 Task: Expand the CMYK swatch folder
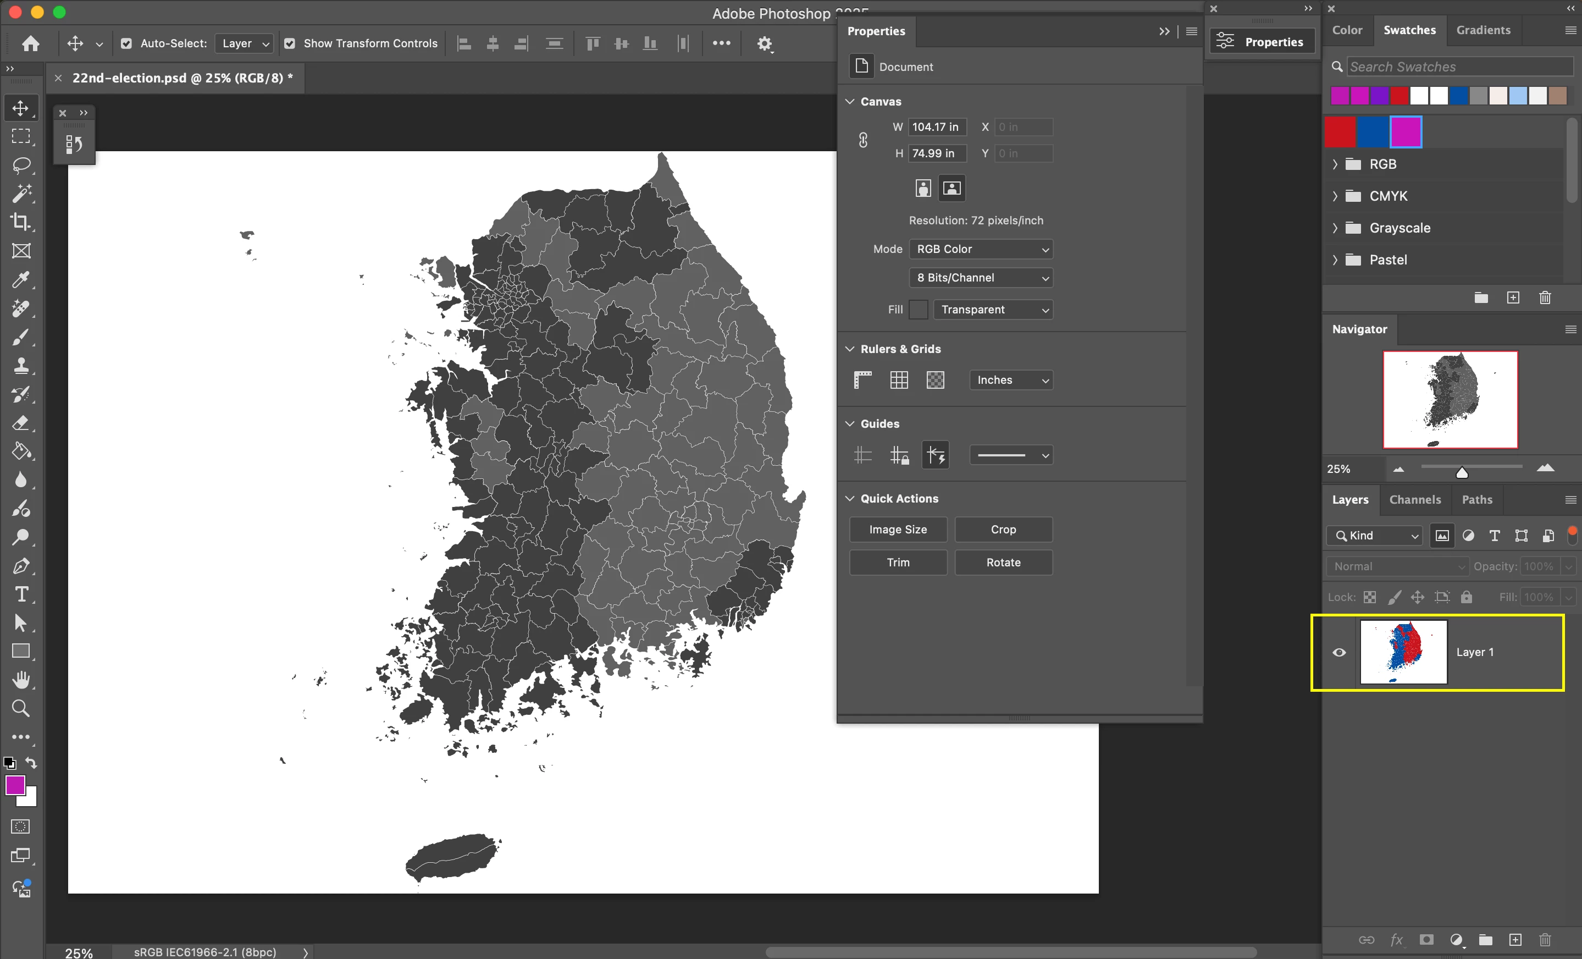[1335, 196]
